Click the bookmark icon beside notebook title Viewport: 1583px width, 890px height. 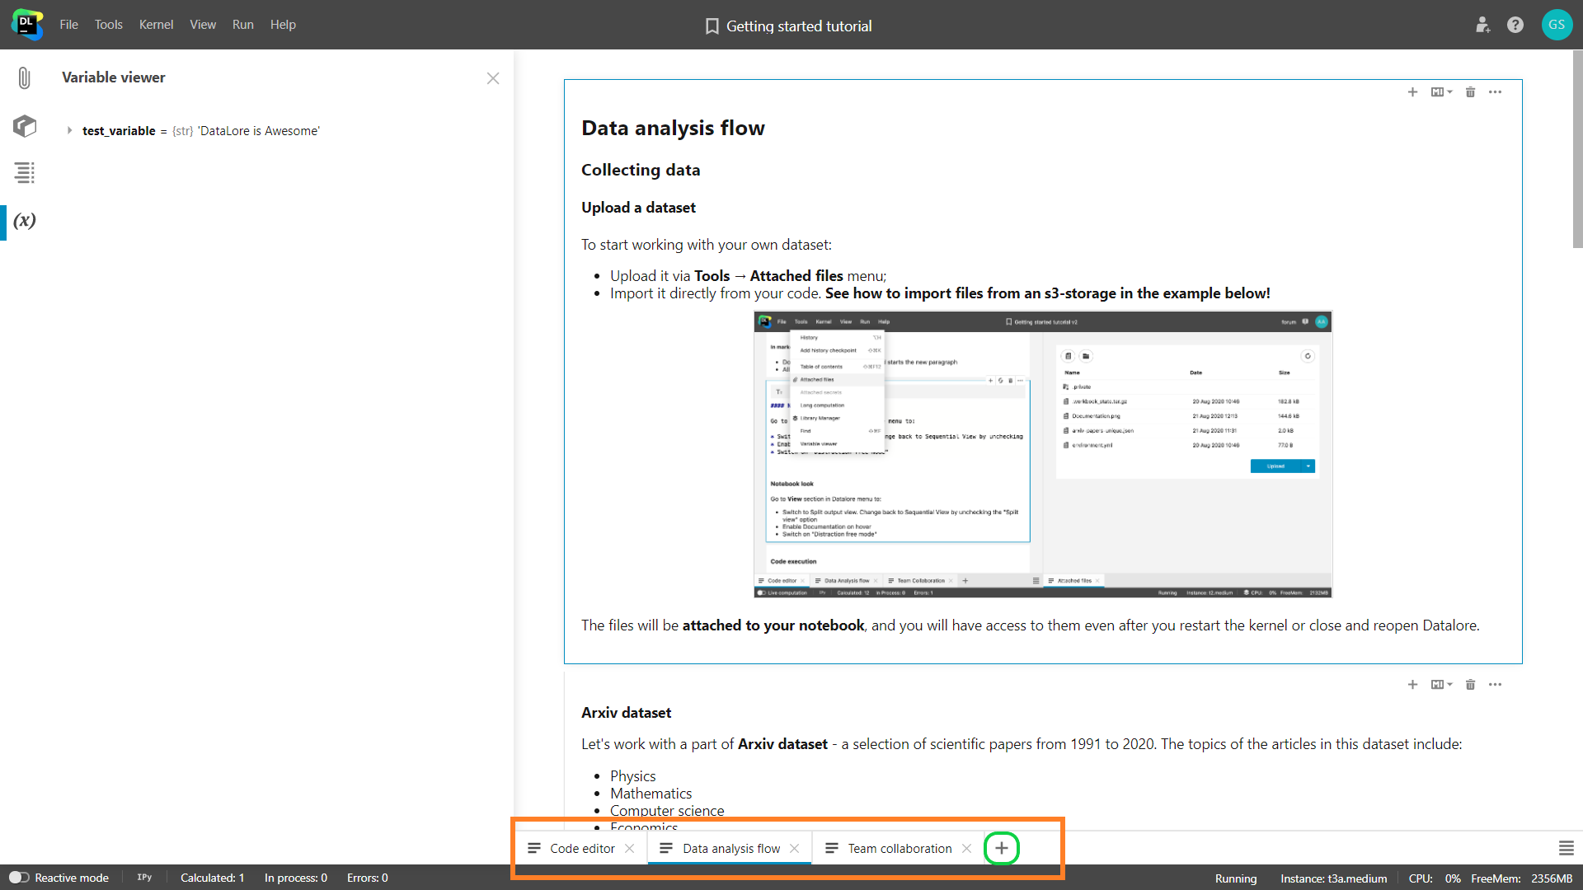click(x=712, y=26)
